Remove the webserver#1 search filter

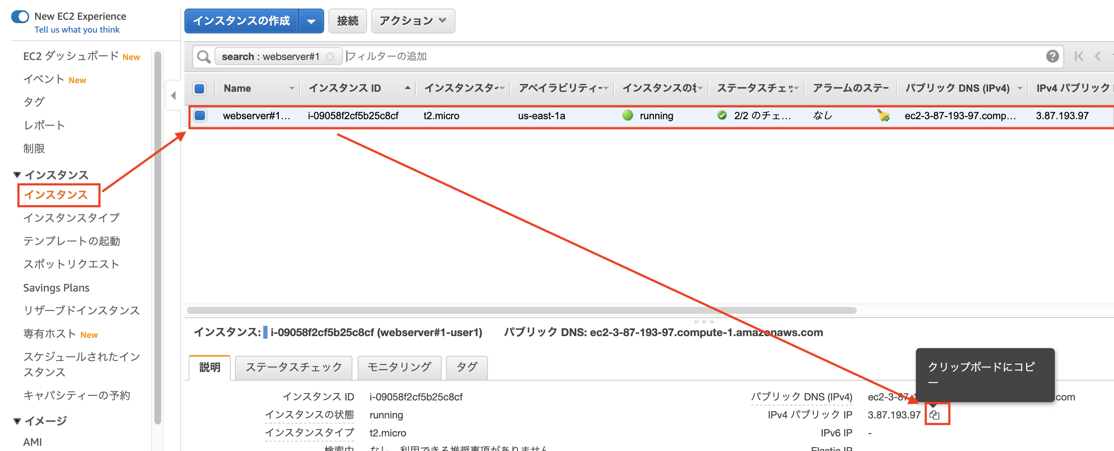pos(331,57)
